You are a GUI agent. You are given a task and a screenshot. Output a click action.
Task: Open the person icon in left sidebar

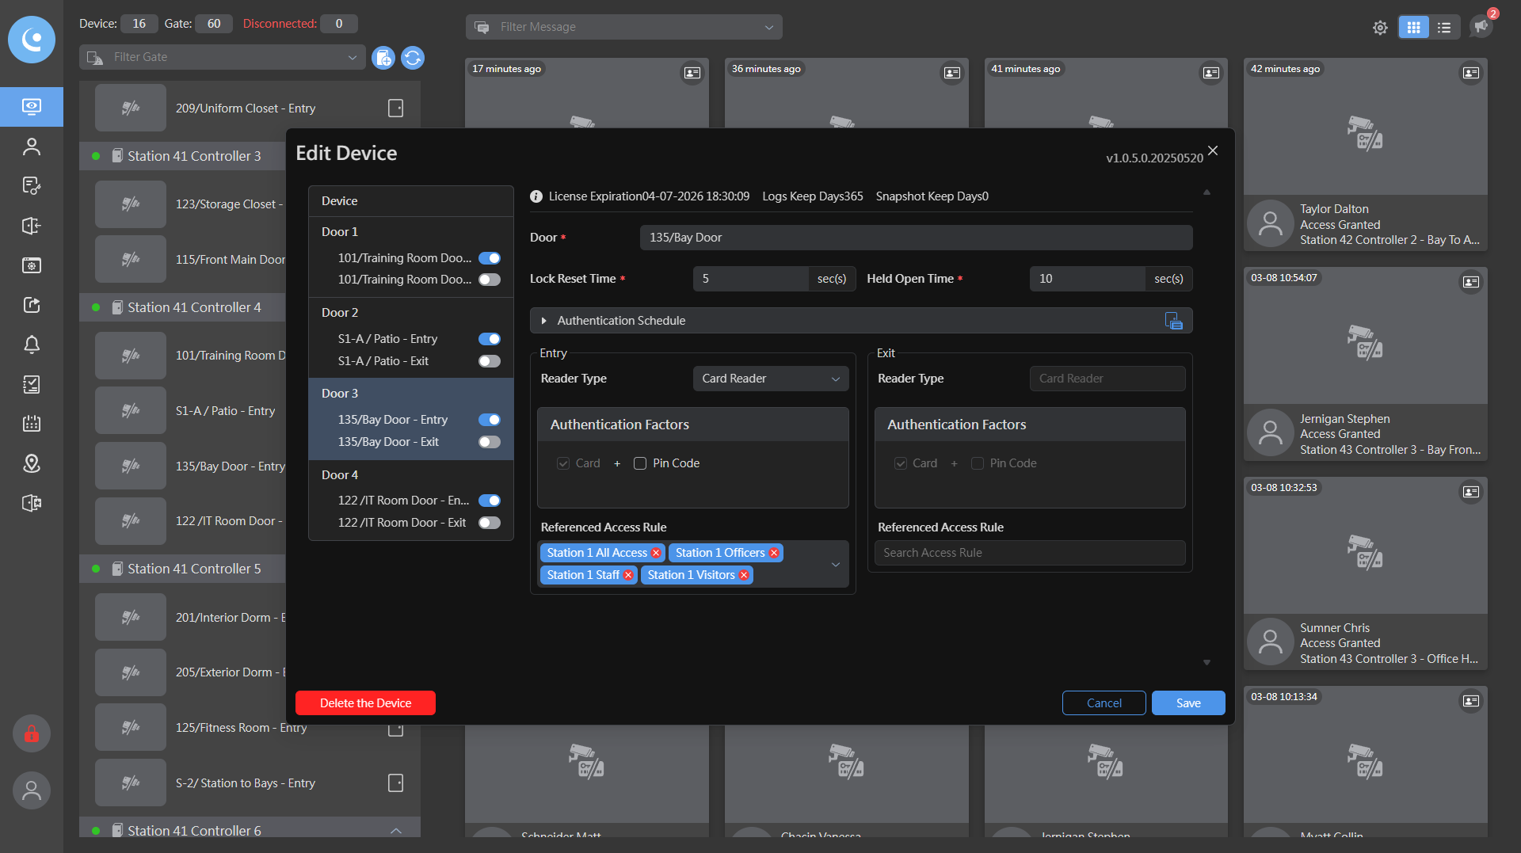pyautogui.click(x=32, y=147)
